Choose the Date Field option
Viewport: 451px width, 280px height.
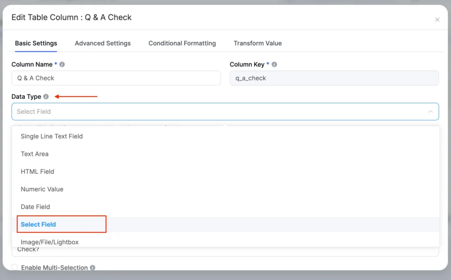coord(225,207)
